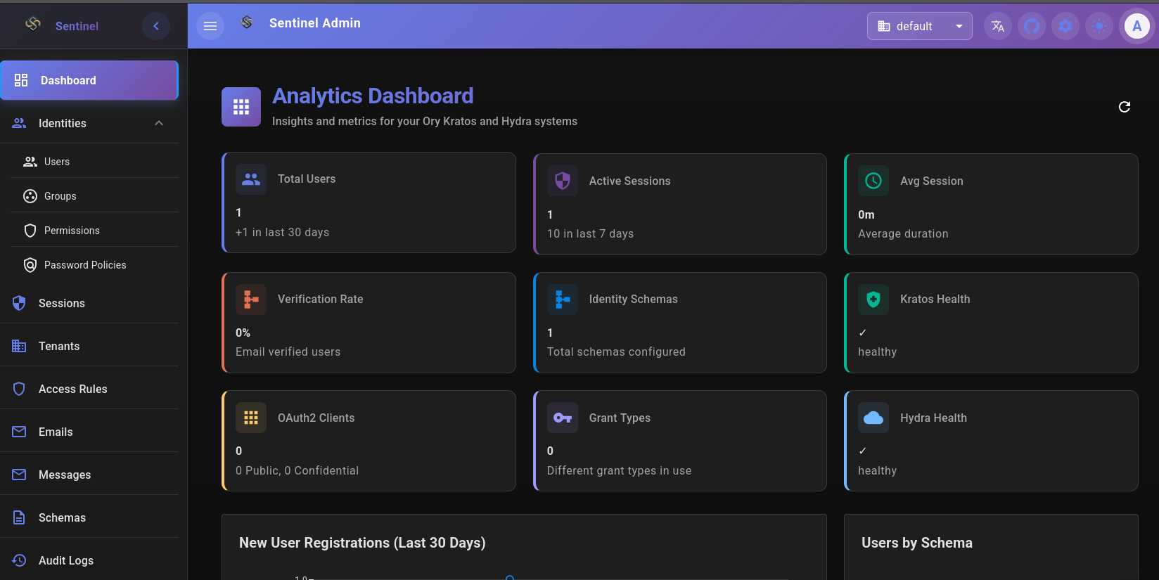
Task: Click '0 Public, 0 Confidential' text
Action: [x=297, y=471]
